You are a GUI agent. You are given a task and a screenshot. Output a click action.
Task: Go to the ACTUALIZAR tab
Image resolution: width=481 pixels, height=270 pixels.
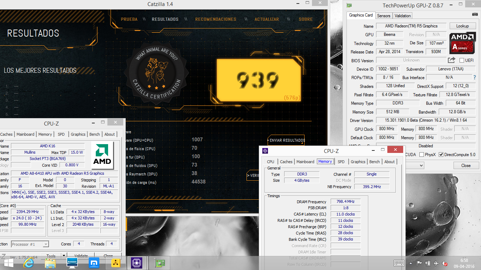point(267,19)
